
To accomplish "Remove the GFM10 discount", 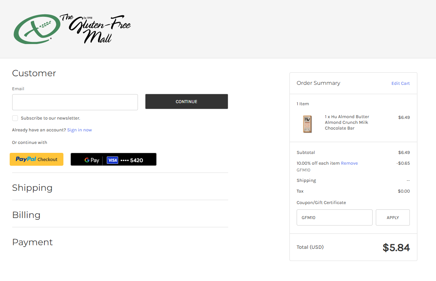I will (349, 163).
